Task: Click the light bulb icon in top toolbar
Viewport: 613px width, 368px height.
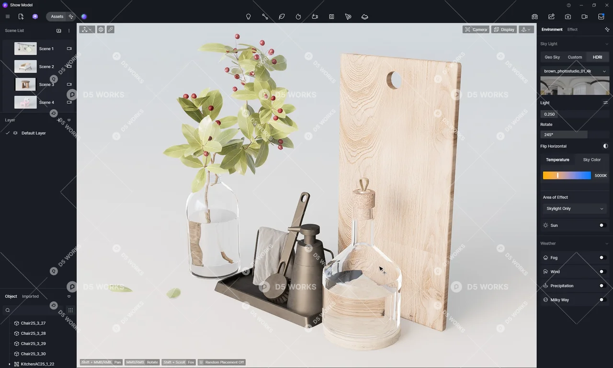Action: (x=248, y=17)
